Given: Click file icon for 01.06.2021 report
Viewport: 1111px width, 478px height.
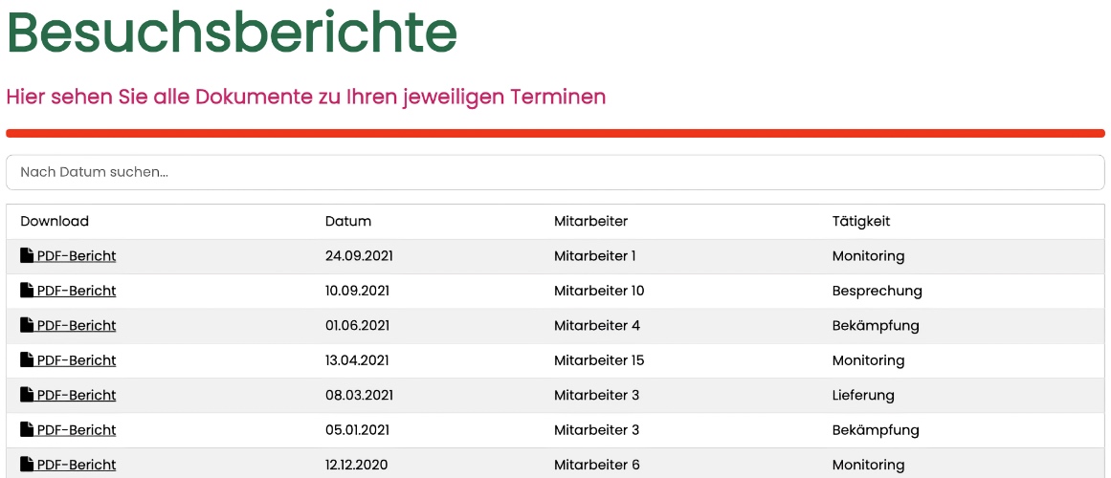Looking at the screenshot, I should point(27,324).
